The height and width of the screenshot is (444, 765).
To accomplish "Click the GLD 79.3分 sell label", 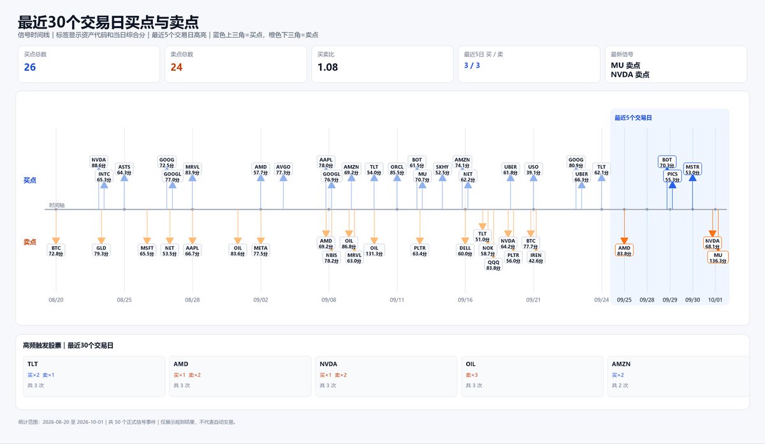I will [101, 250].
